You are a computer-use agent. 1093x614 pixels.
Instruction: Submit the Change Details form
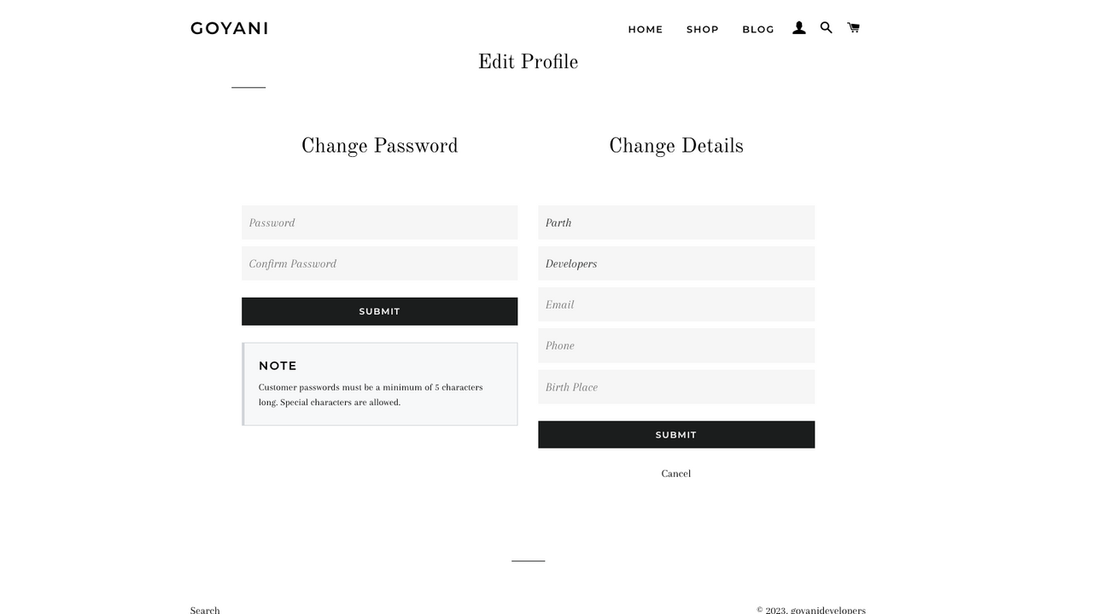pyautogui.click(x=676, y=435)
